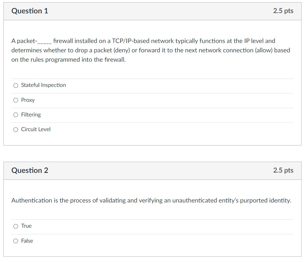The width and height of the screenshot is (306, 262).
Task: Mark True for Question 2
Action: click(x=16, y=226)
